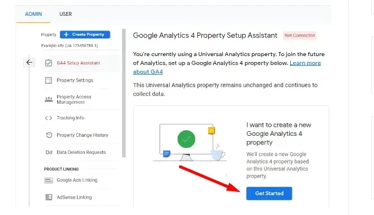This screenshot has height=215, width=374.
Task: Select the ADMIN tab
Action: (33, 14)
